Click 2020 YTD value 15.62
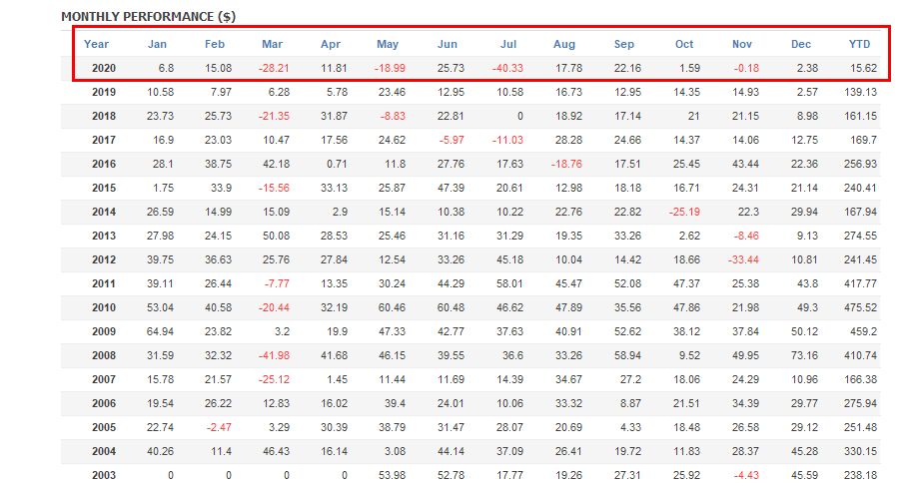This screenshot has height=490, width=904. [x=864, y=68]
